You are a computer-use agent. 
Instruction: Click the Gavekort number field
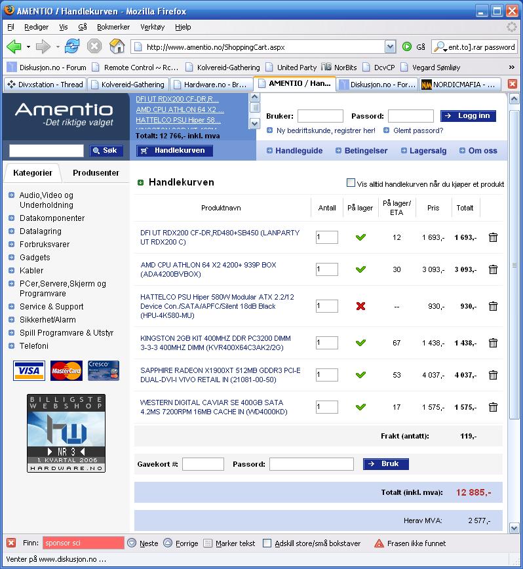click(203, 463)
